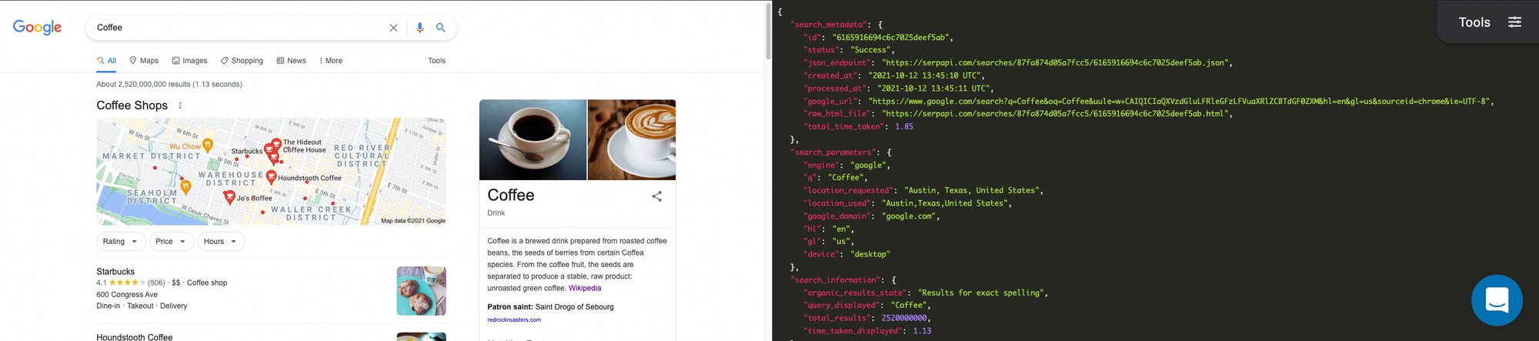Open the chat support bubble
The height and width of the screenshot is (341, 1539).
[x=1497, y=300]
